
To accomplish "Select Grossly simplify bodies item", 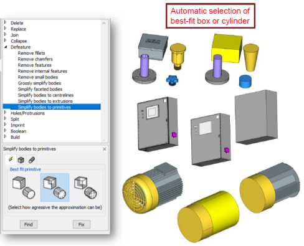I will 39,83.
